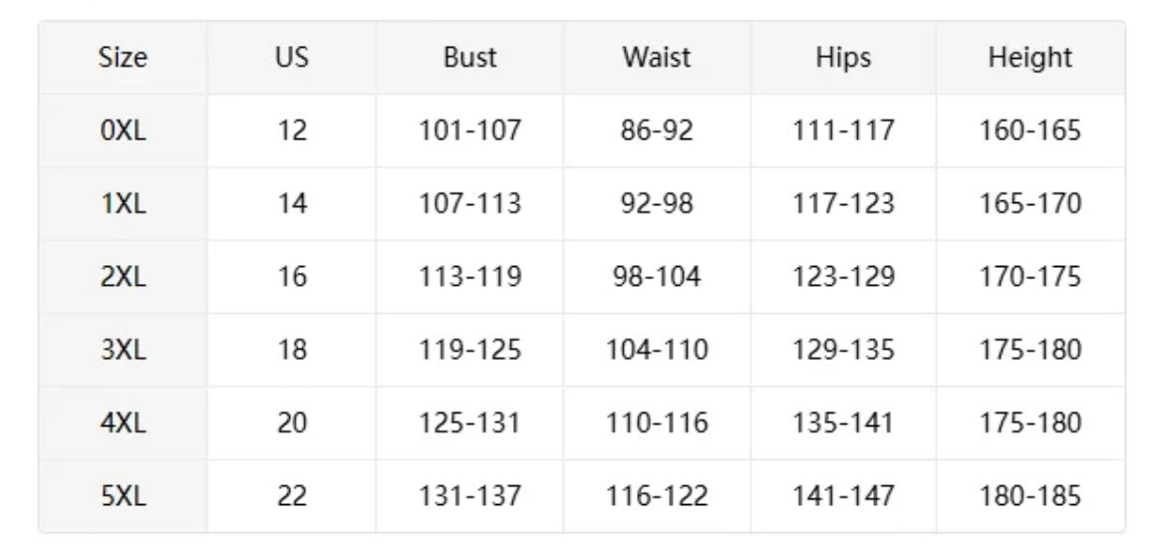Select the height value 180-185
Image resolution: width=1166 pixels, height=546 pixels.
coord(1030,495)
